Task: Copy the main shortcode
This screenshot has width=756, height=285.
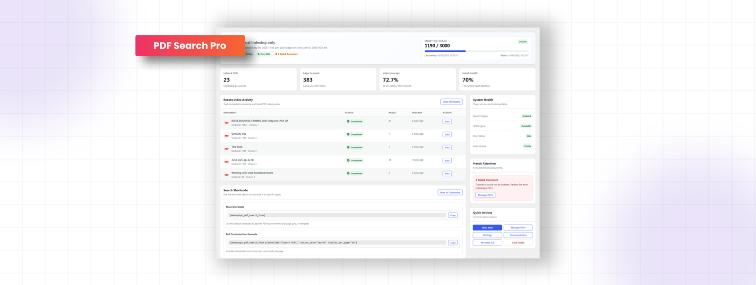Action: (x=453, y=215)
